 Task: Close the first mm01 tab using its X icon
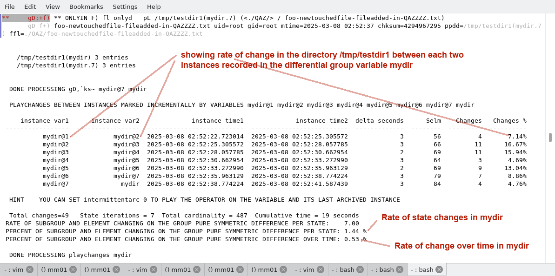coord(73,269)
